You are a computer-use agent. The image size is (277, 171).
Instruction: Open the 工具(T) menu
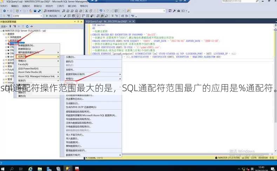[x=60, y=6]
